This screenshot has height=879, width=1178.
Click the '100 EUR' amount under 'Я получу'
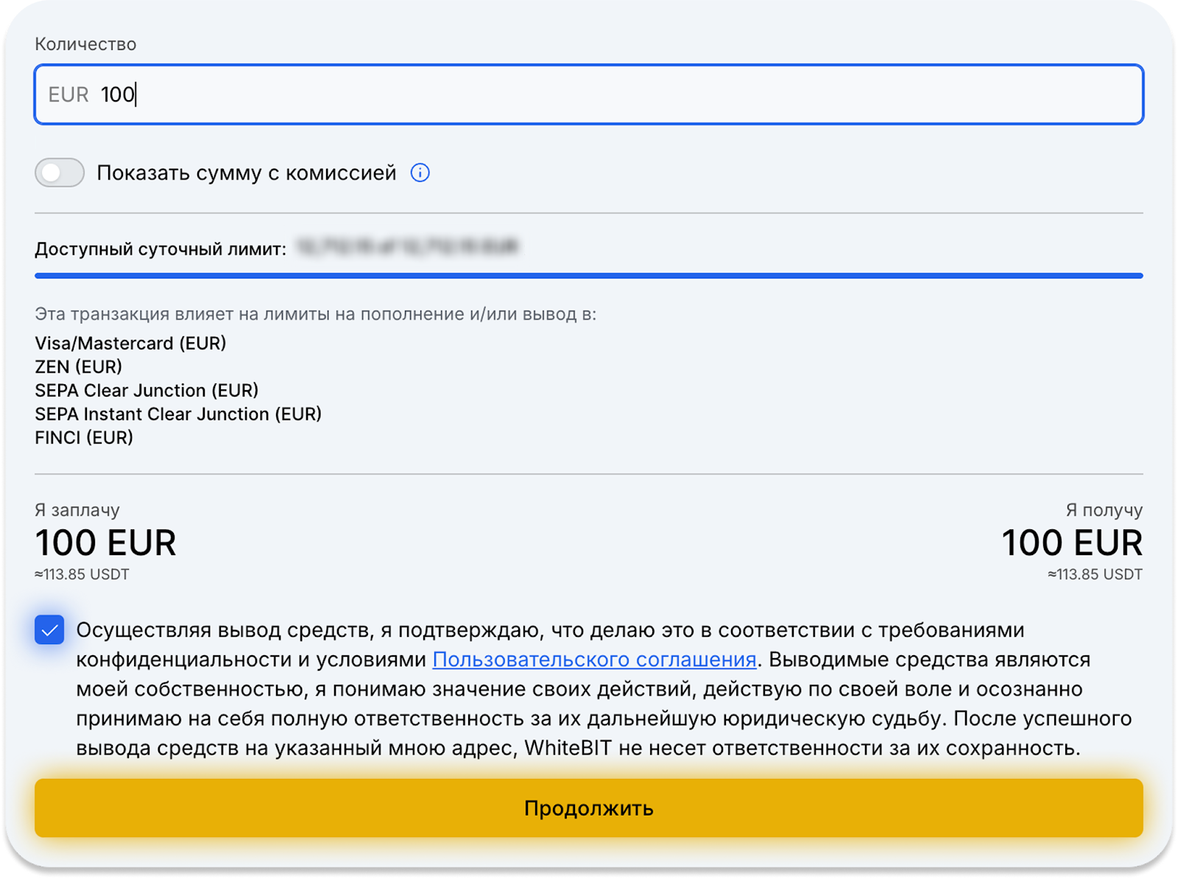(1072, 543)
